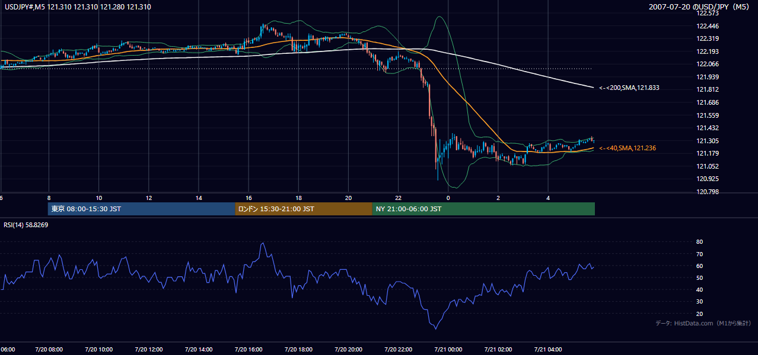Click RSI scale value 70
Viewport: 758px width, 355px height.
tap(700, 254)
